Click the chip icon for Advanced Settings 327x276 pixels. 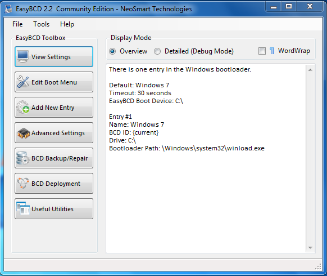point(24,133)
